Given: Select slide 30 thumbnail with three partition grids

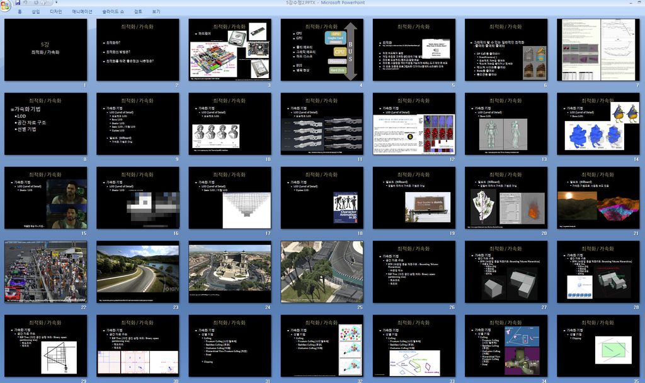Looking at the screenshot, I should (x=138, y=346).
